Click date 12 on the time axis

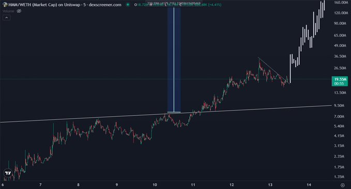pyautogui.click(x=232, y=185)
